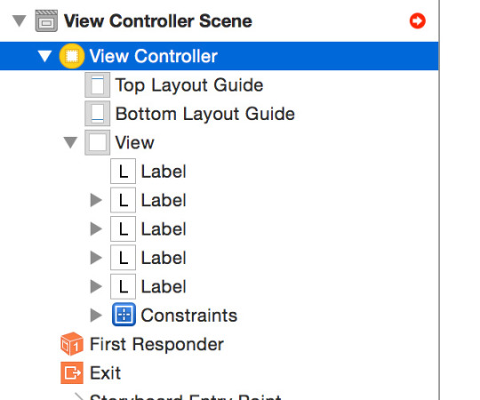
Task: Click the yellow View Controller icon
Action: (x=72, y=56)
